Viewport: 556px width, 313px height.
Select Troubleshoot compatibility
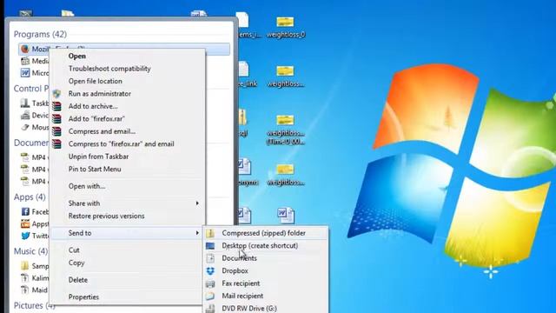point(109,69)
